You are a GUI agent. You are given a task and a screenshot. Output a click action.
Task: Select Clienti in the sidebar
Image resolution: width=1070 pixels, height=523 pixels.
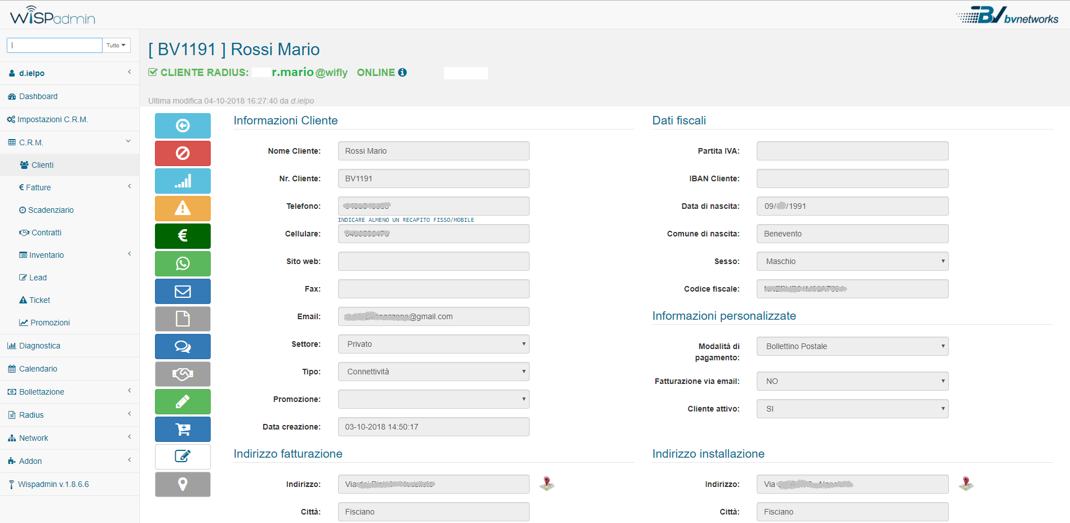[x=69, y=165]
